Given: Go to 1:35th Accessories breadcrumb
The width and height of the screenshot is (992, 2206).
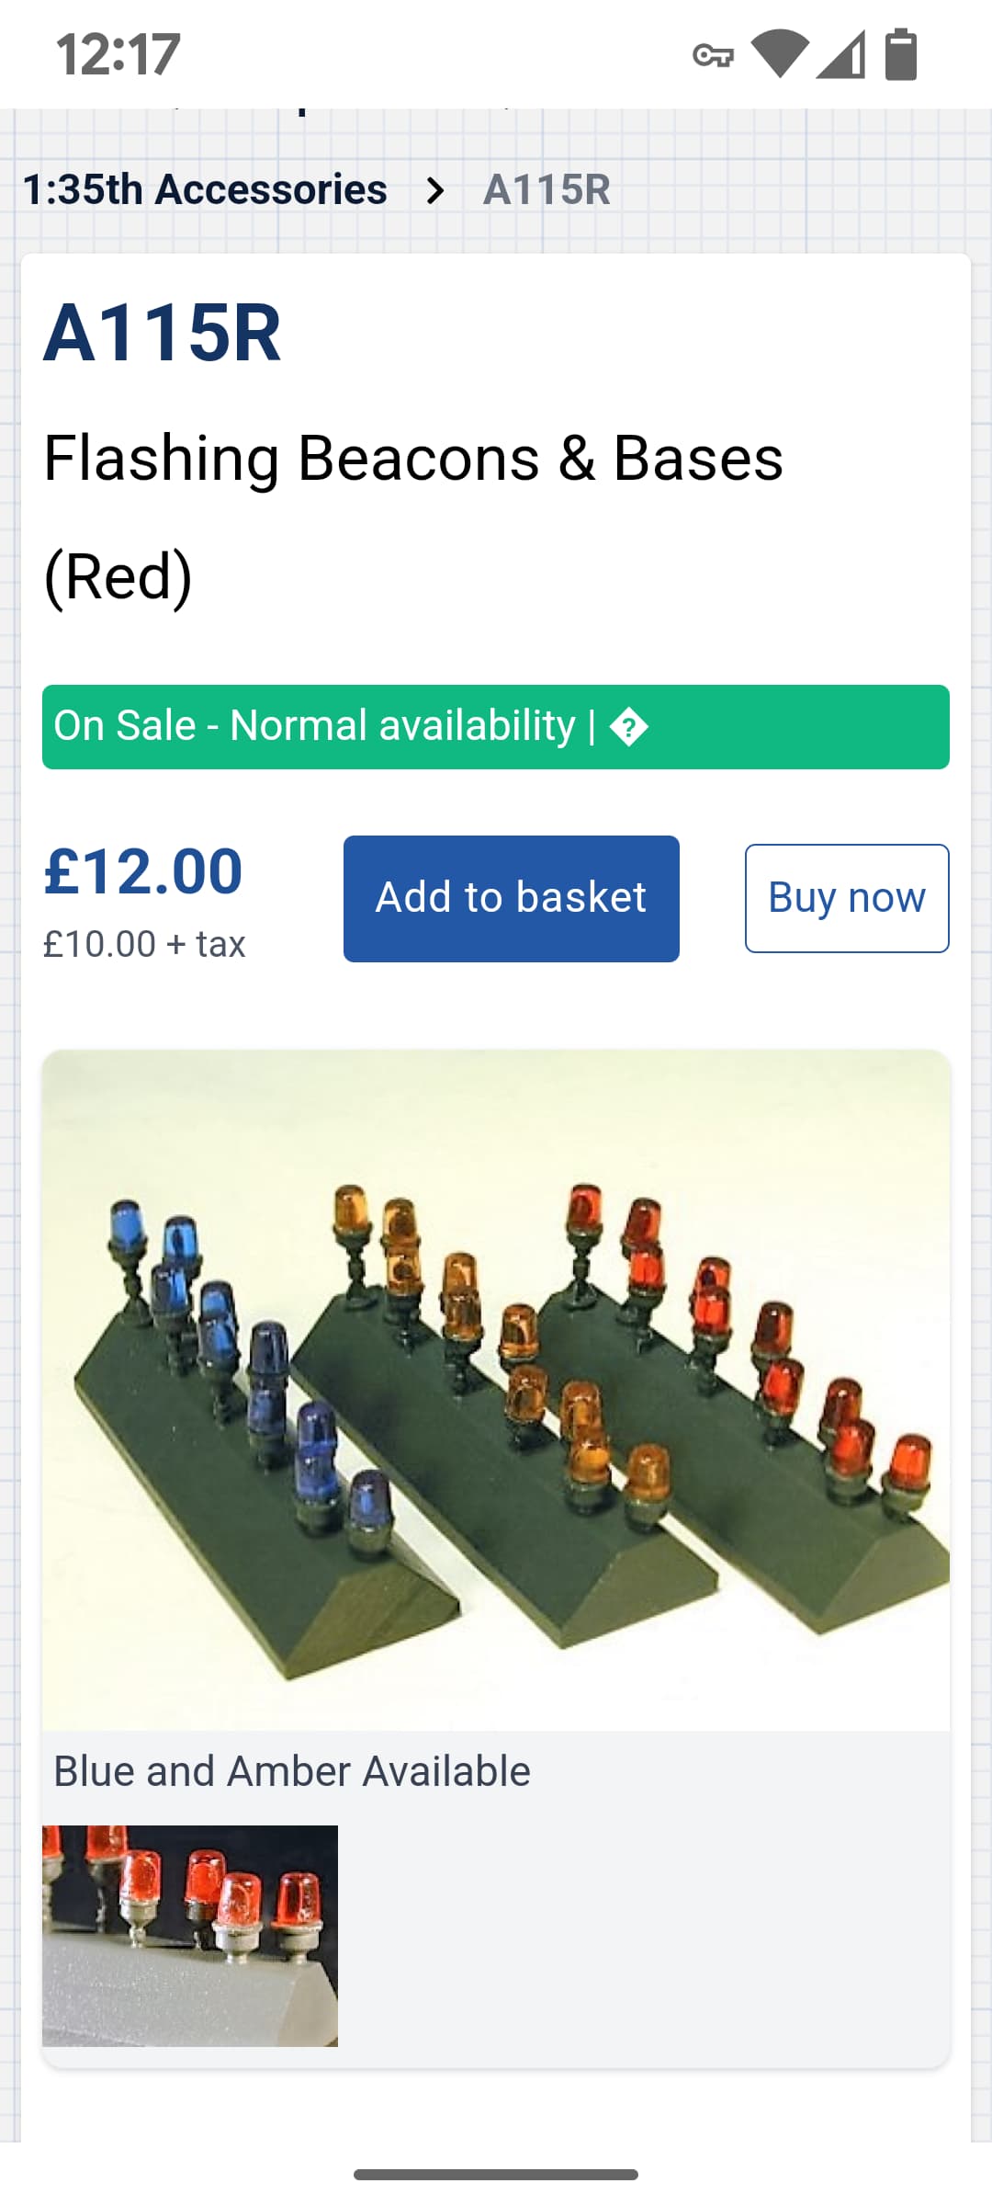Looking at the screenshot, I should coord(205,189).
